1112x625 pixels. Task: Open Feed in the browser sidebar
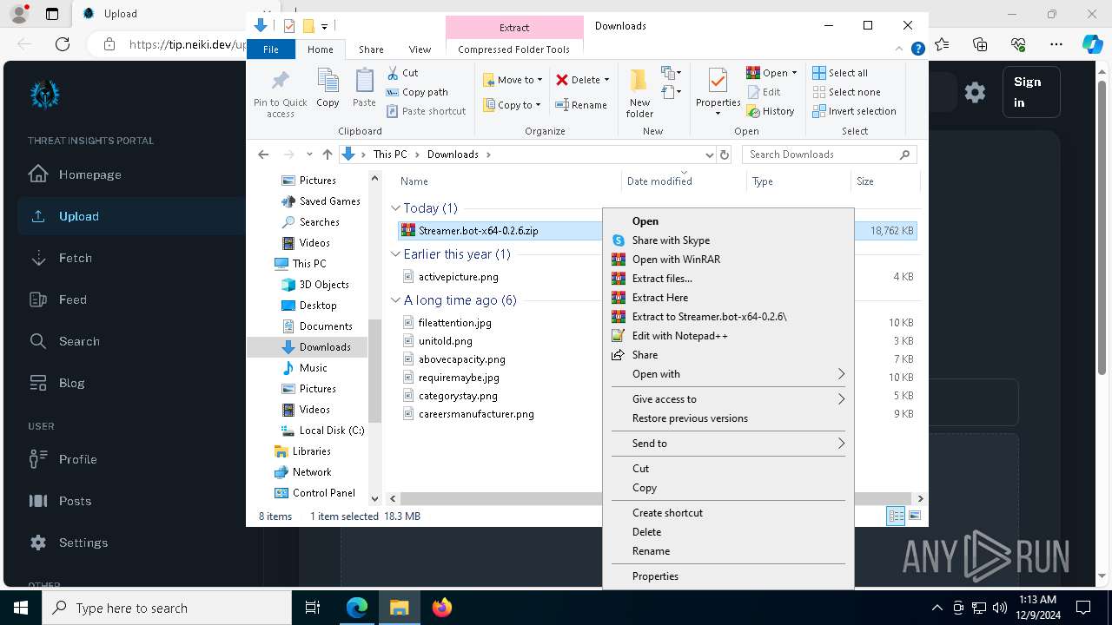click(72, 299)
